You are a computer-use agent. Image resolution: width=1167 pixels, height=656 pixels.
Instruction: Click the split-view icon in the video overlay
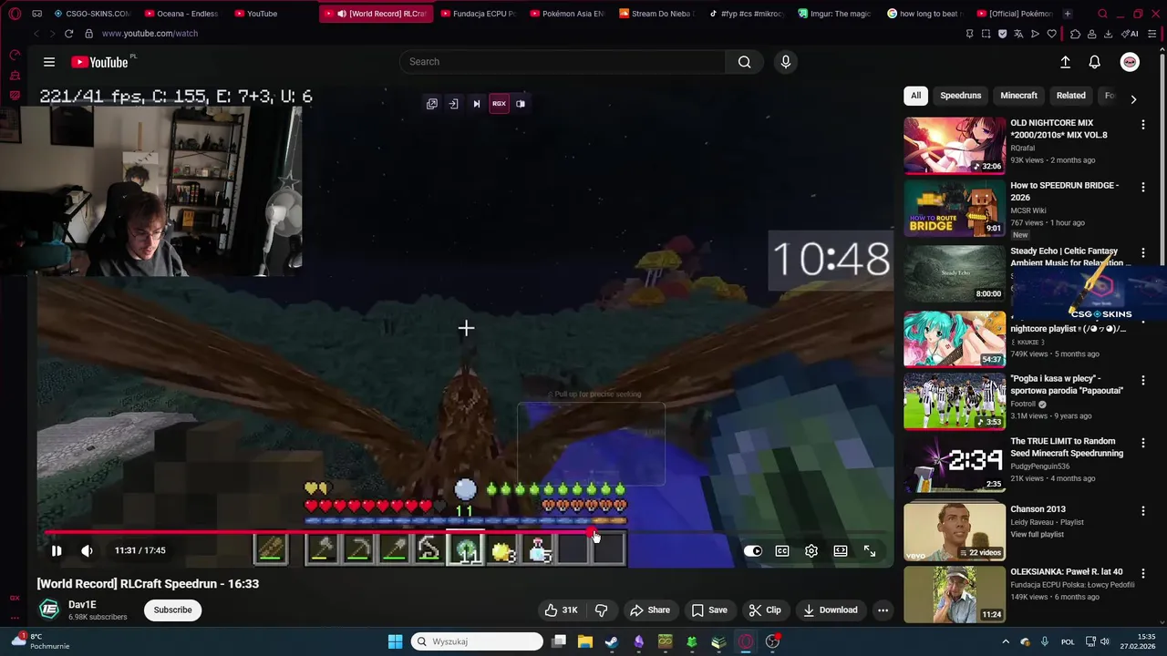521,104
